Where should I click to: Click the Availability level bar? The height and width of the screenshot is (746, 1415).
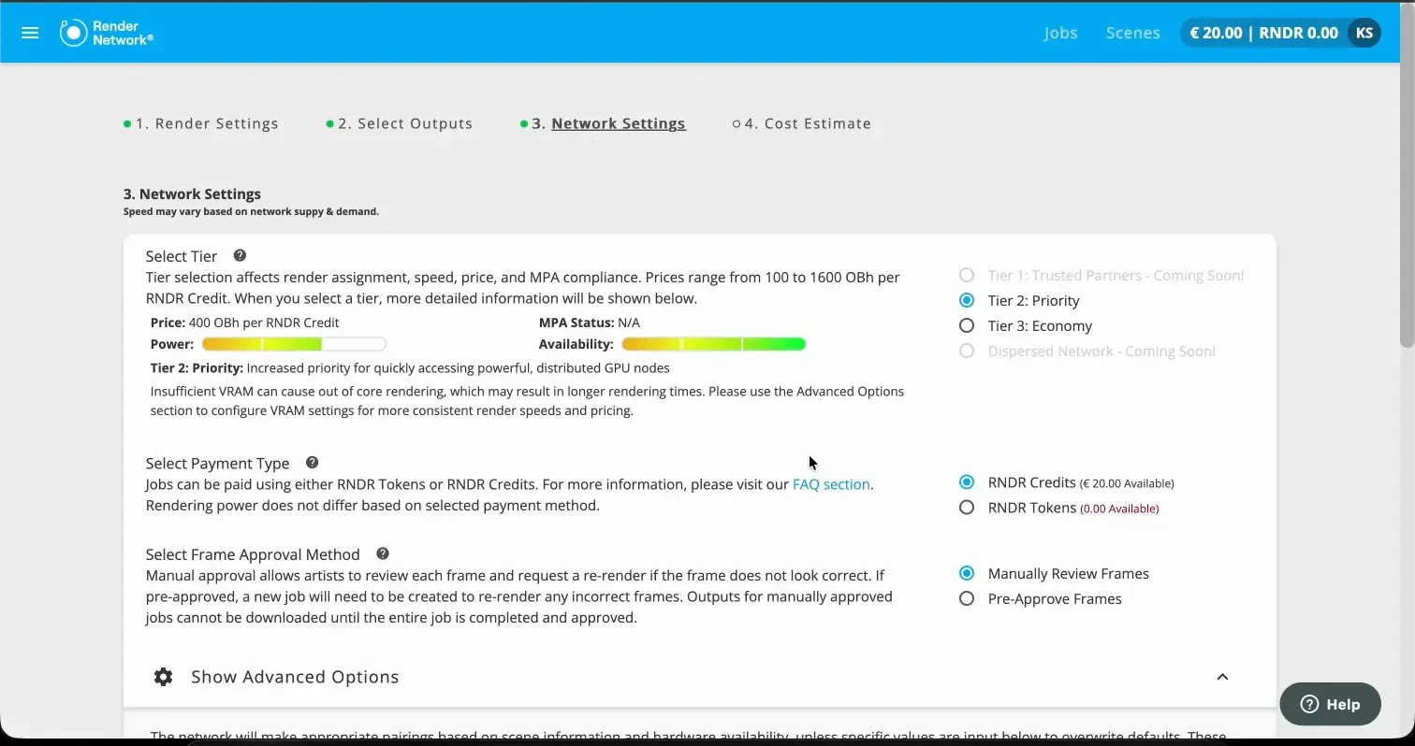click(713, 344)
